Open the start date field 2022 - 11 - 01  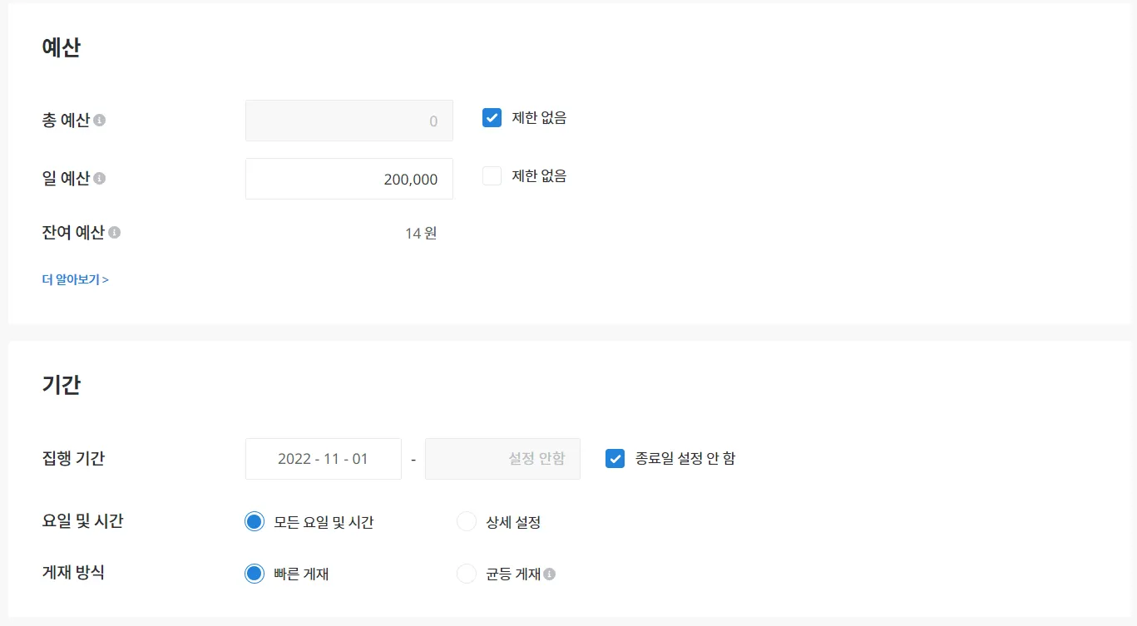[x=323, y=459]
